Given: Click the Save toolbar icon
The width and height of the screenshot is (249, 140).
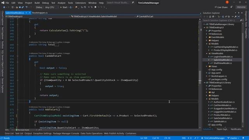Looking at the screenshot, I should coord(20,7).
